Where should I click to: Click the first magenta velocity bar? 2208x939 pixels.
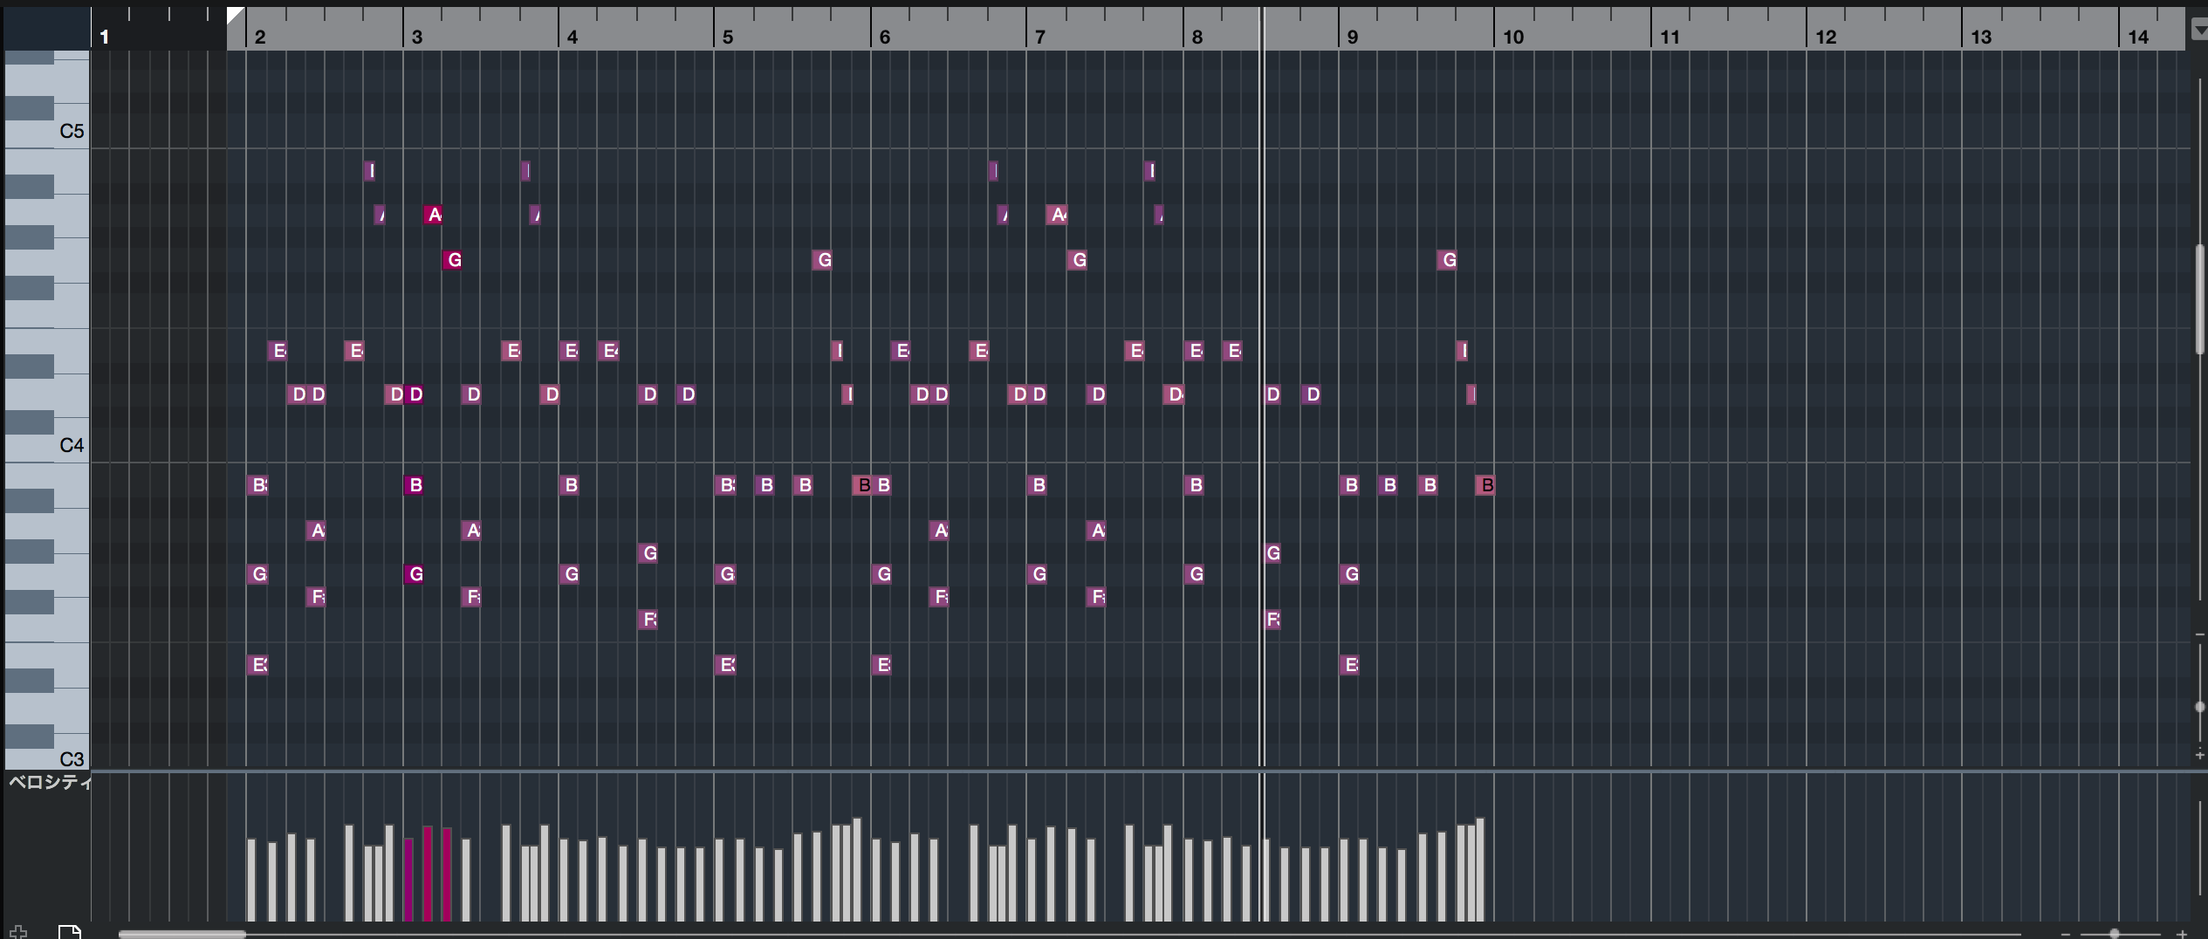(x=408, y=880)
